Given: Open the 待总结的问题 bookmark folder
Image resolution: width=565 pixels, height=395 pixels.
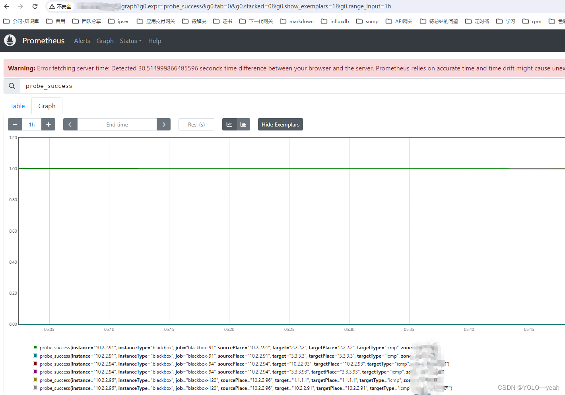Looking at the screenshot, I should 439,21.
